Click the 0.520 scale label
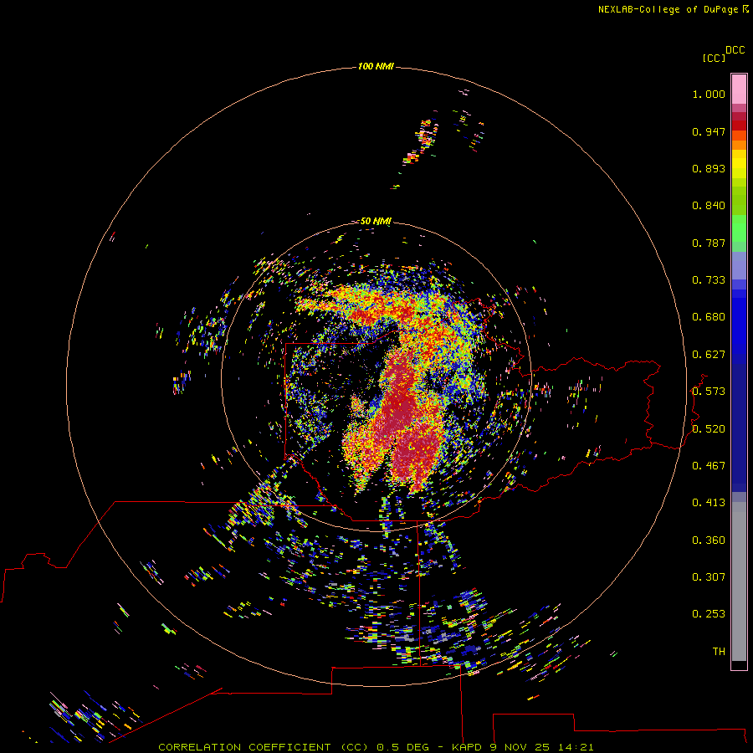The width and height of the screenshot is (753, 753). click(x=709, y=429)
